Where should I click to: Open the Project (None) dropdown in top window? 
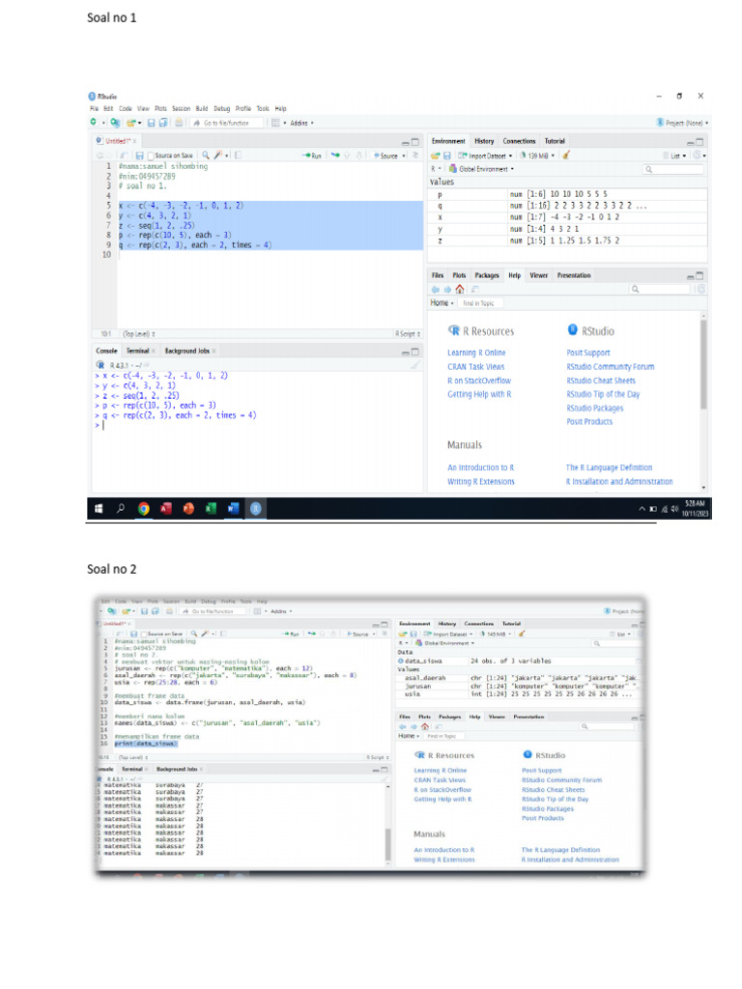[x=682, y=123]
